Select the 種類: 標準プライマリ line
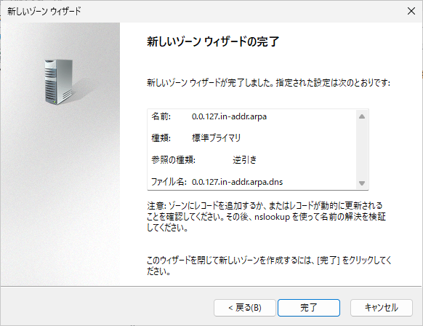The width and height of the screenshot is (423, 326). click(x=196, y=138)
